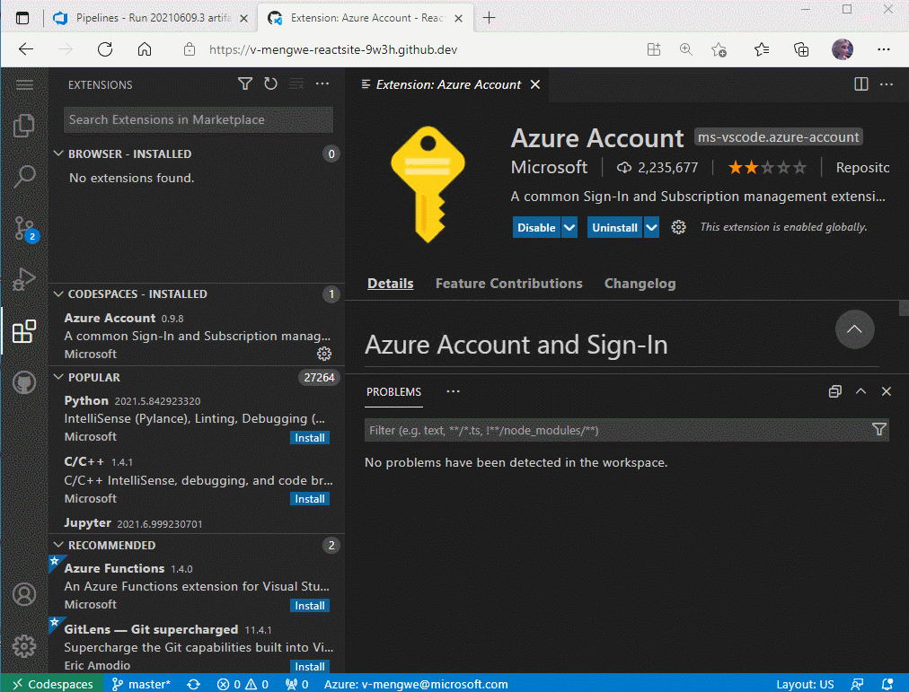This screenshot has width=909, height=692.
Task: Open the Accounts icon
Action: pyautogui.click(x=24, y=594)
